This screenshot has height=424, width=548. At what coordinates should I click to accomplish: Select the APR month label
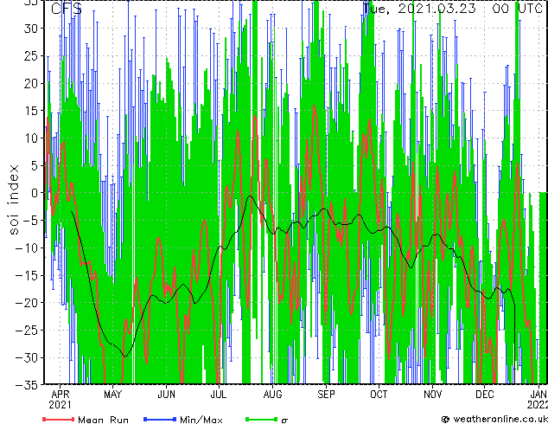coord(61,395)
